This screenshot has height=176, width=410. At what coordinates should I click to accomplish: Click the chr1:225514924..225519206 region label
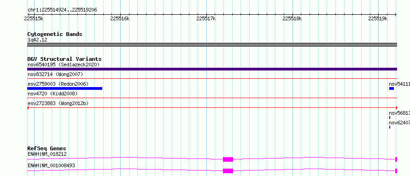point(62,10)
